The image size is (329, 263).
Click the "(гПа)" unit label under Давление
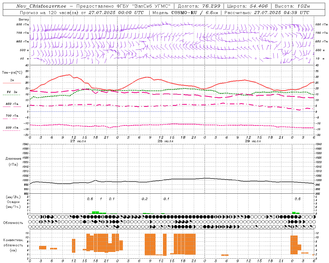[x=13, y=165]
